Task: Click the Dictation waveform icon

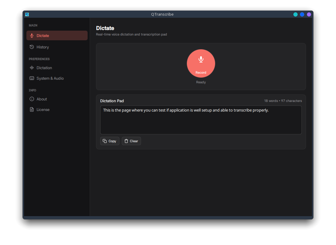Action: (32, 68)
